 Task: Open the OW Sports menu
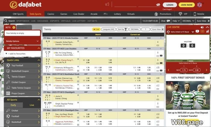18,14
